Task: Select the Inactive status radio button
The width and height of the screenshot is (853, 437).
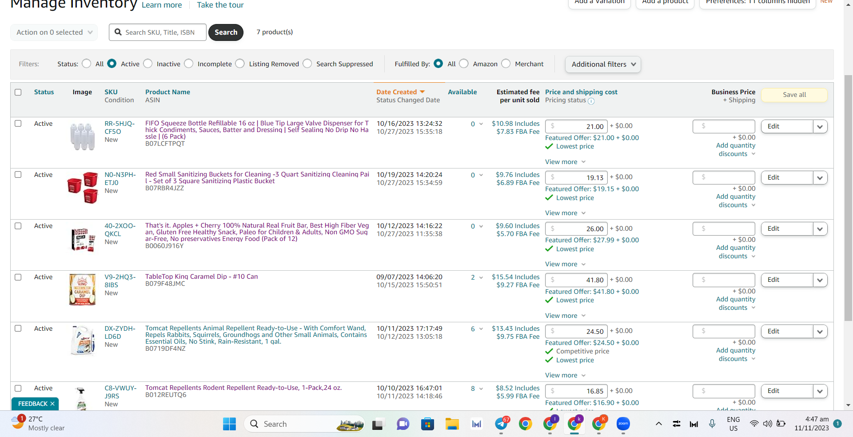Action: [x=148, y=64]
